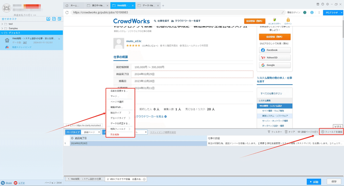This screenshot has height=186, width=344.
Task: Click the 料金を払うに行く link
Action: tap(25, 15)
